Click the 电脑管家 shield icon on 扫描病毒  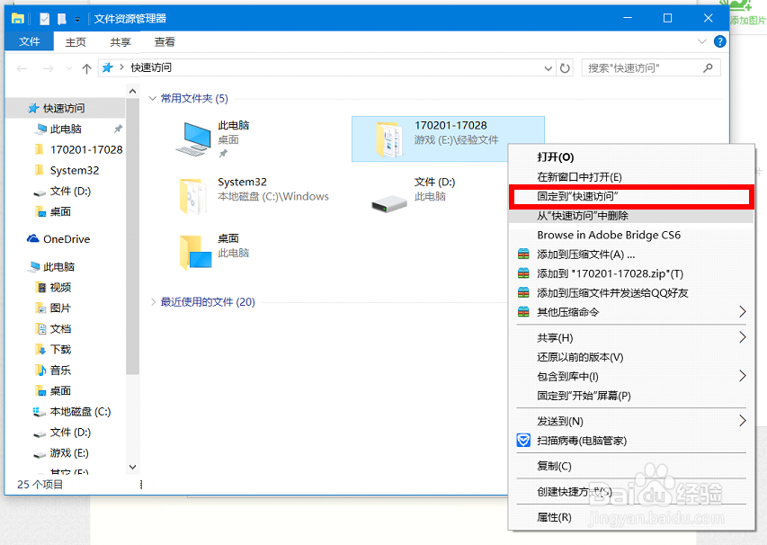pyautogui.click(x=522, y=440)
